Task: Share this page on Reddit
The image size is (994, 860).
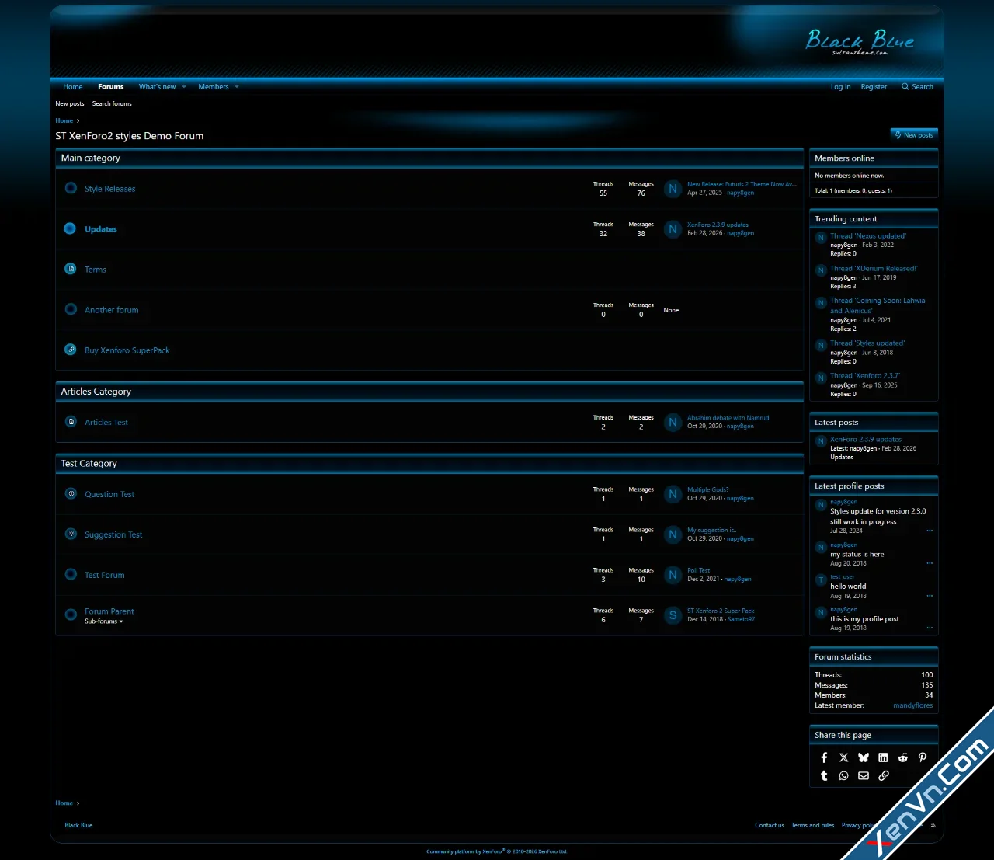Action: (x=902, y=757)
